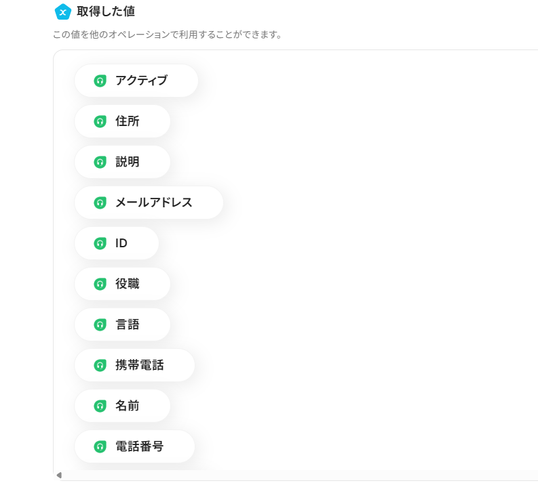Click the green icon beside メールアドレス

100,203
